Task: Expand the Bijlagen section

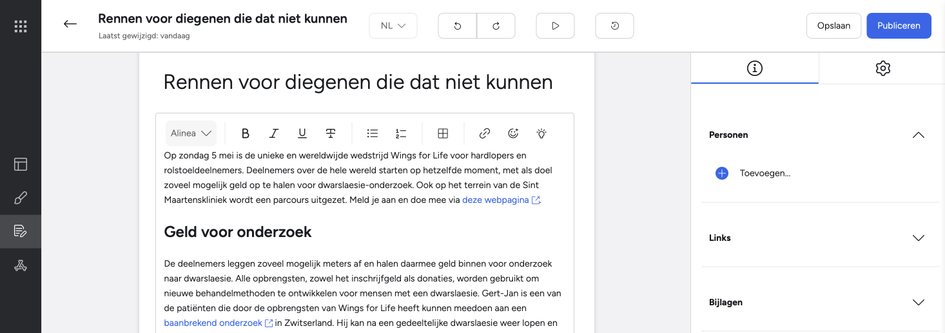Action: (919, 302)
